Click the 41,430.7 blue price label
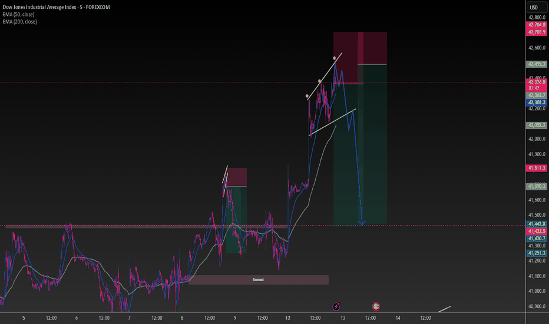Image resolution: width=549 pixels, height=324 pixels. pos(537,239)
